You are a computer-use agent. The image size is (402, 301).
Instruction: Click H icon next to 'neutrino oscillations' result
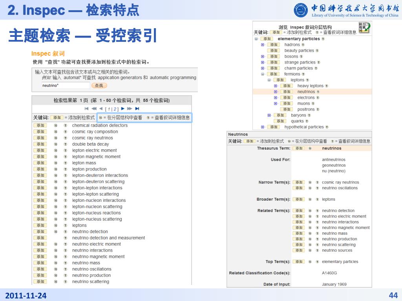(x=56, y=269)
